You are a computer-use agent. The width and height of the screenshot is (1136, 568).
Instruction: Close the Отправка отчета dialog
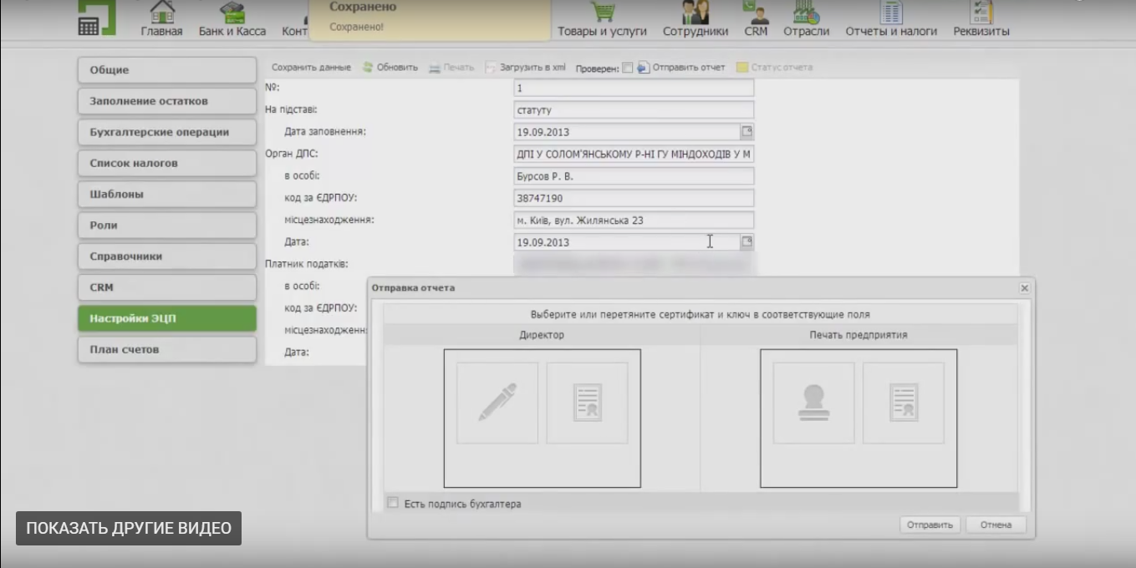point(1024,288)
